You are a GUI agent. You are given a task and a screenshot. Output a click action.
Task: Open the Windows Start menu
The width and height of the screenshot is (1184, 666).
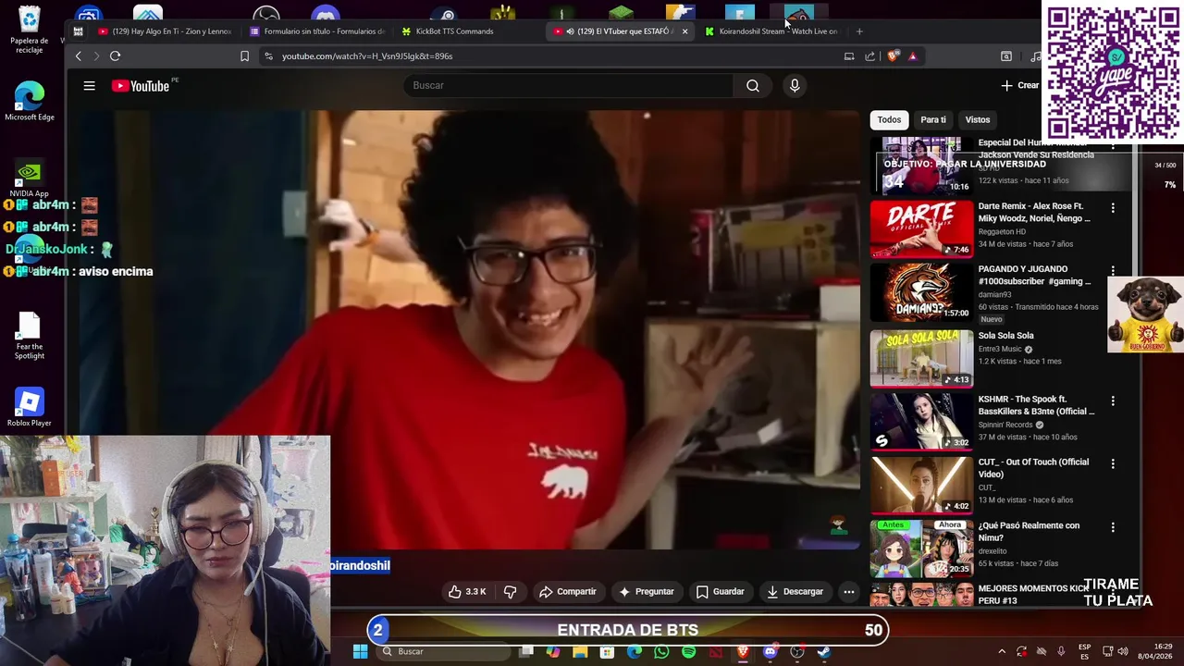(360, 652)
